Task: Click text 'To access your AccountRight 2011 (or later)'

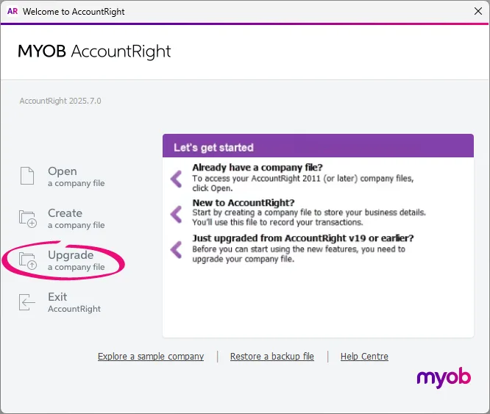Action: (275, 179)
